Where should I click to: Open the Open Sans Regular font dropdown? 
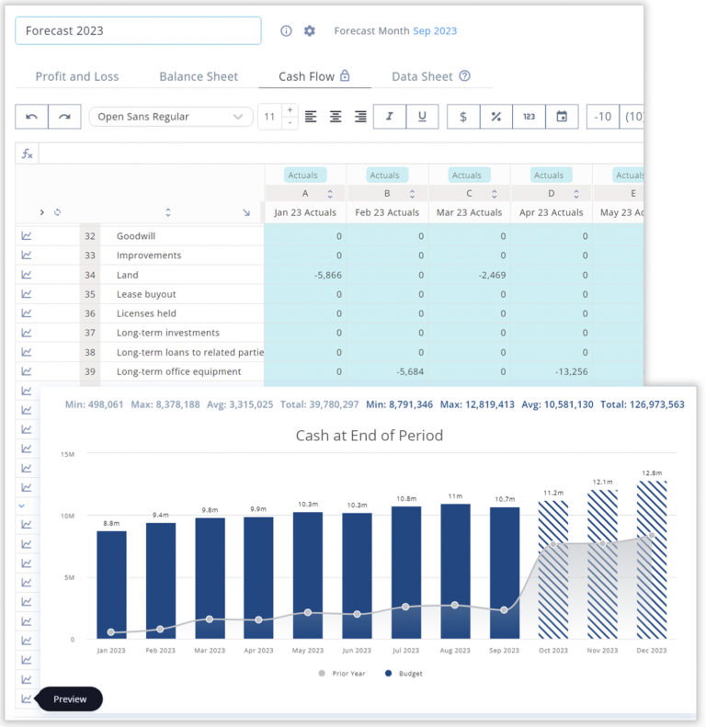pyautogui.click(x=171, y=117)
